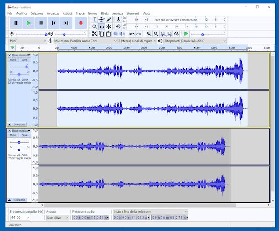279x231 pixels.
Task: Close the second track with X
Action: point(10,131)
